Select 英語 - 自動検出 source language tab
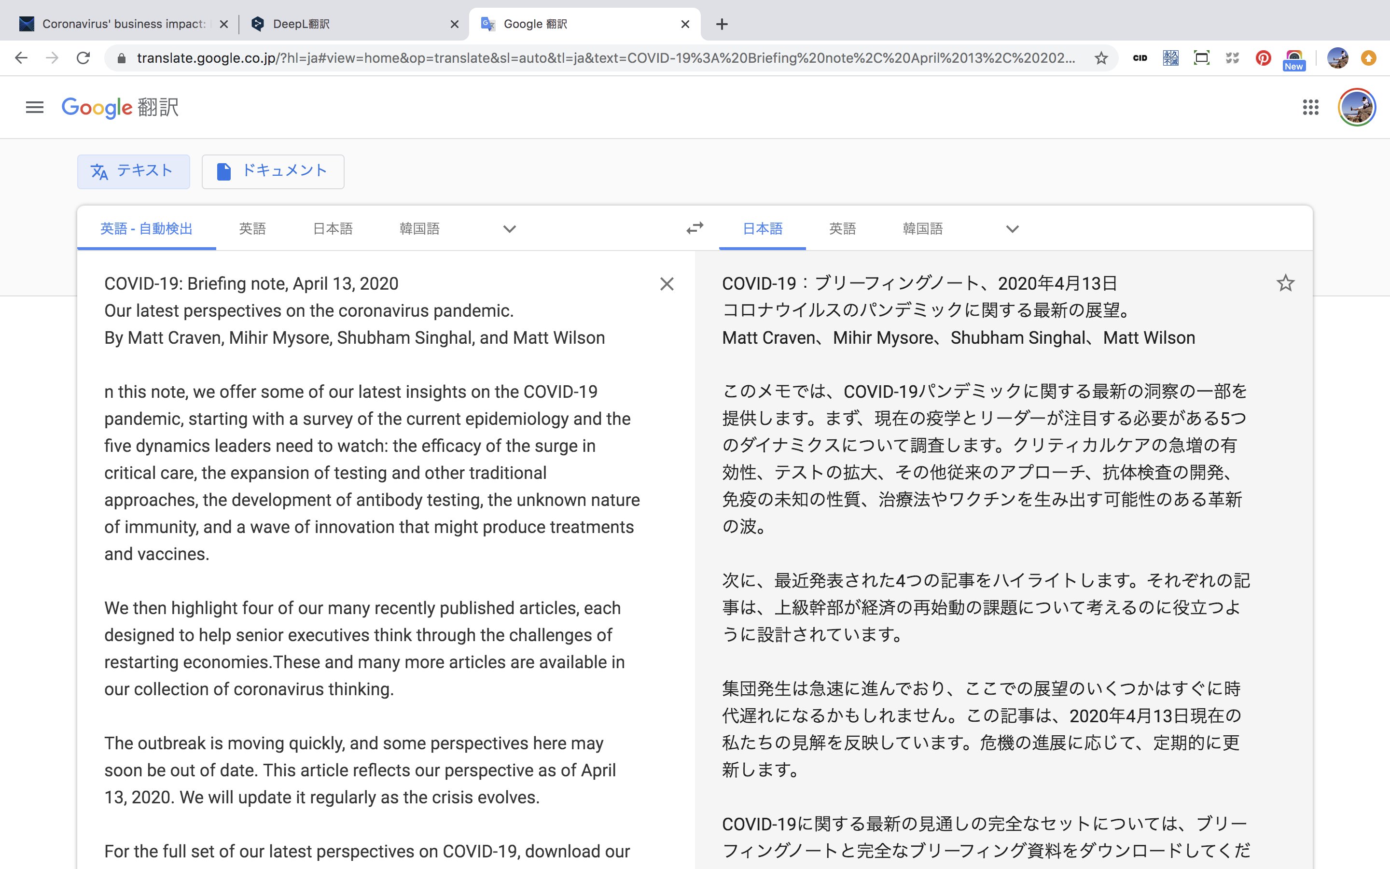This screenshot has height=869, width=1390. click(146, 229)
